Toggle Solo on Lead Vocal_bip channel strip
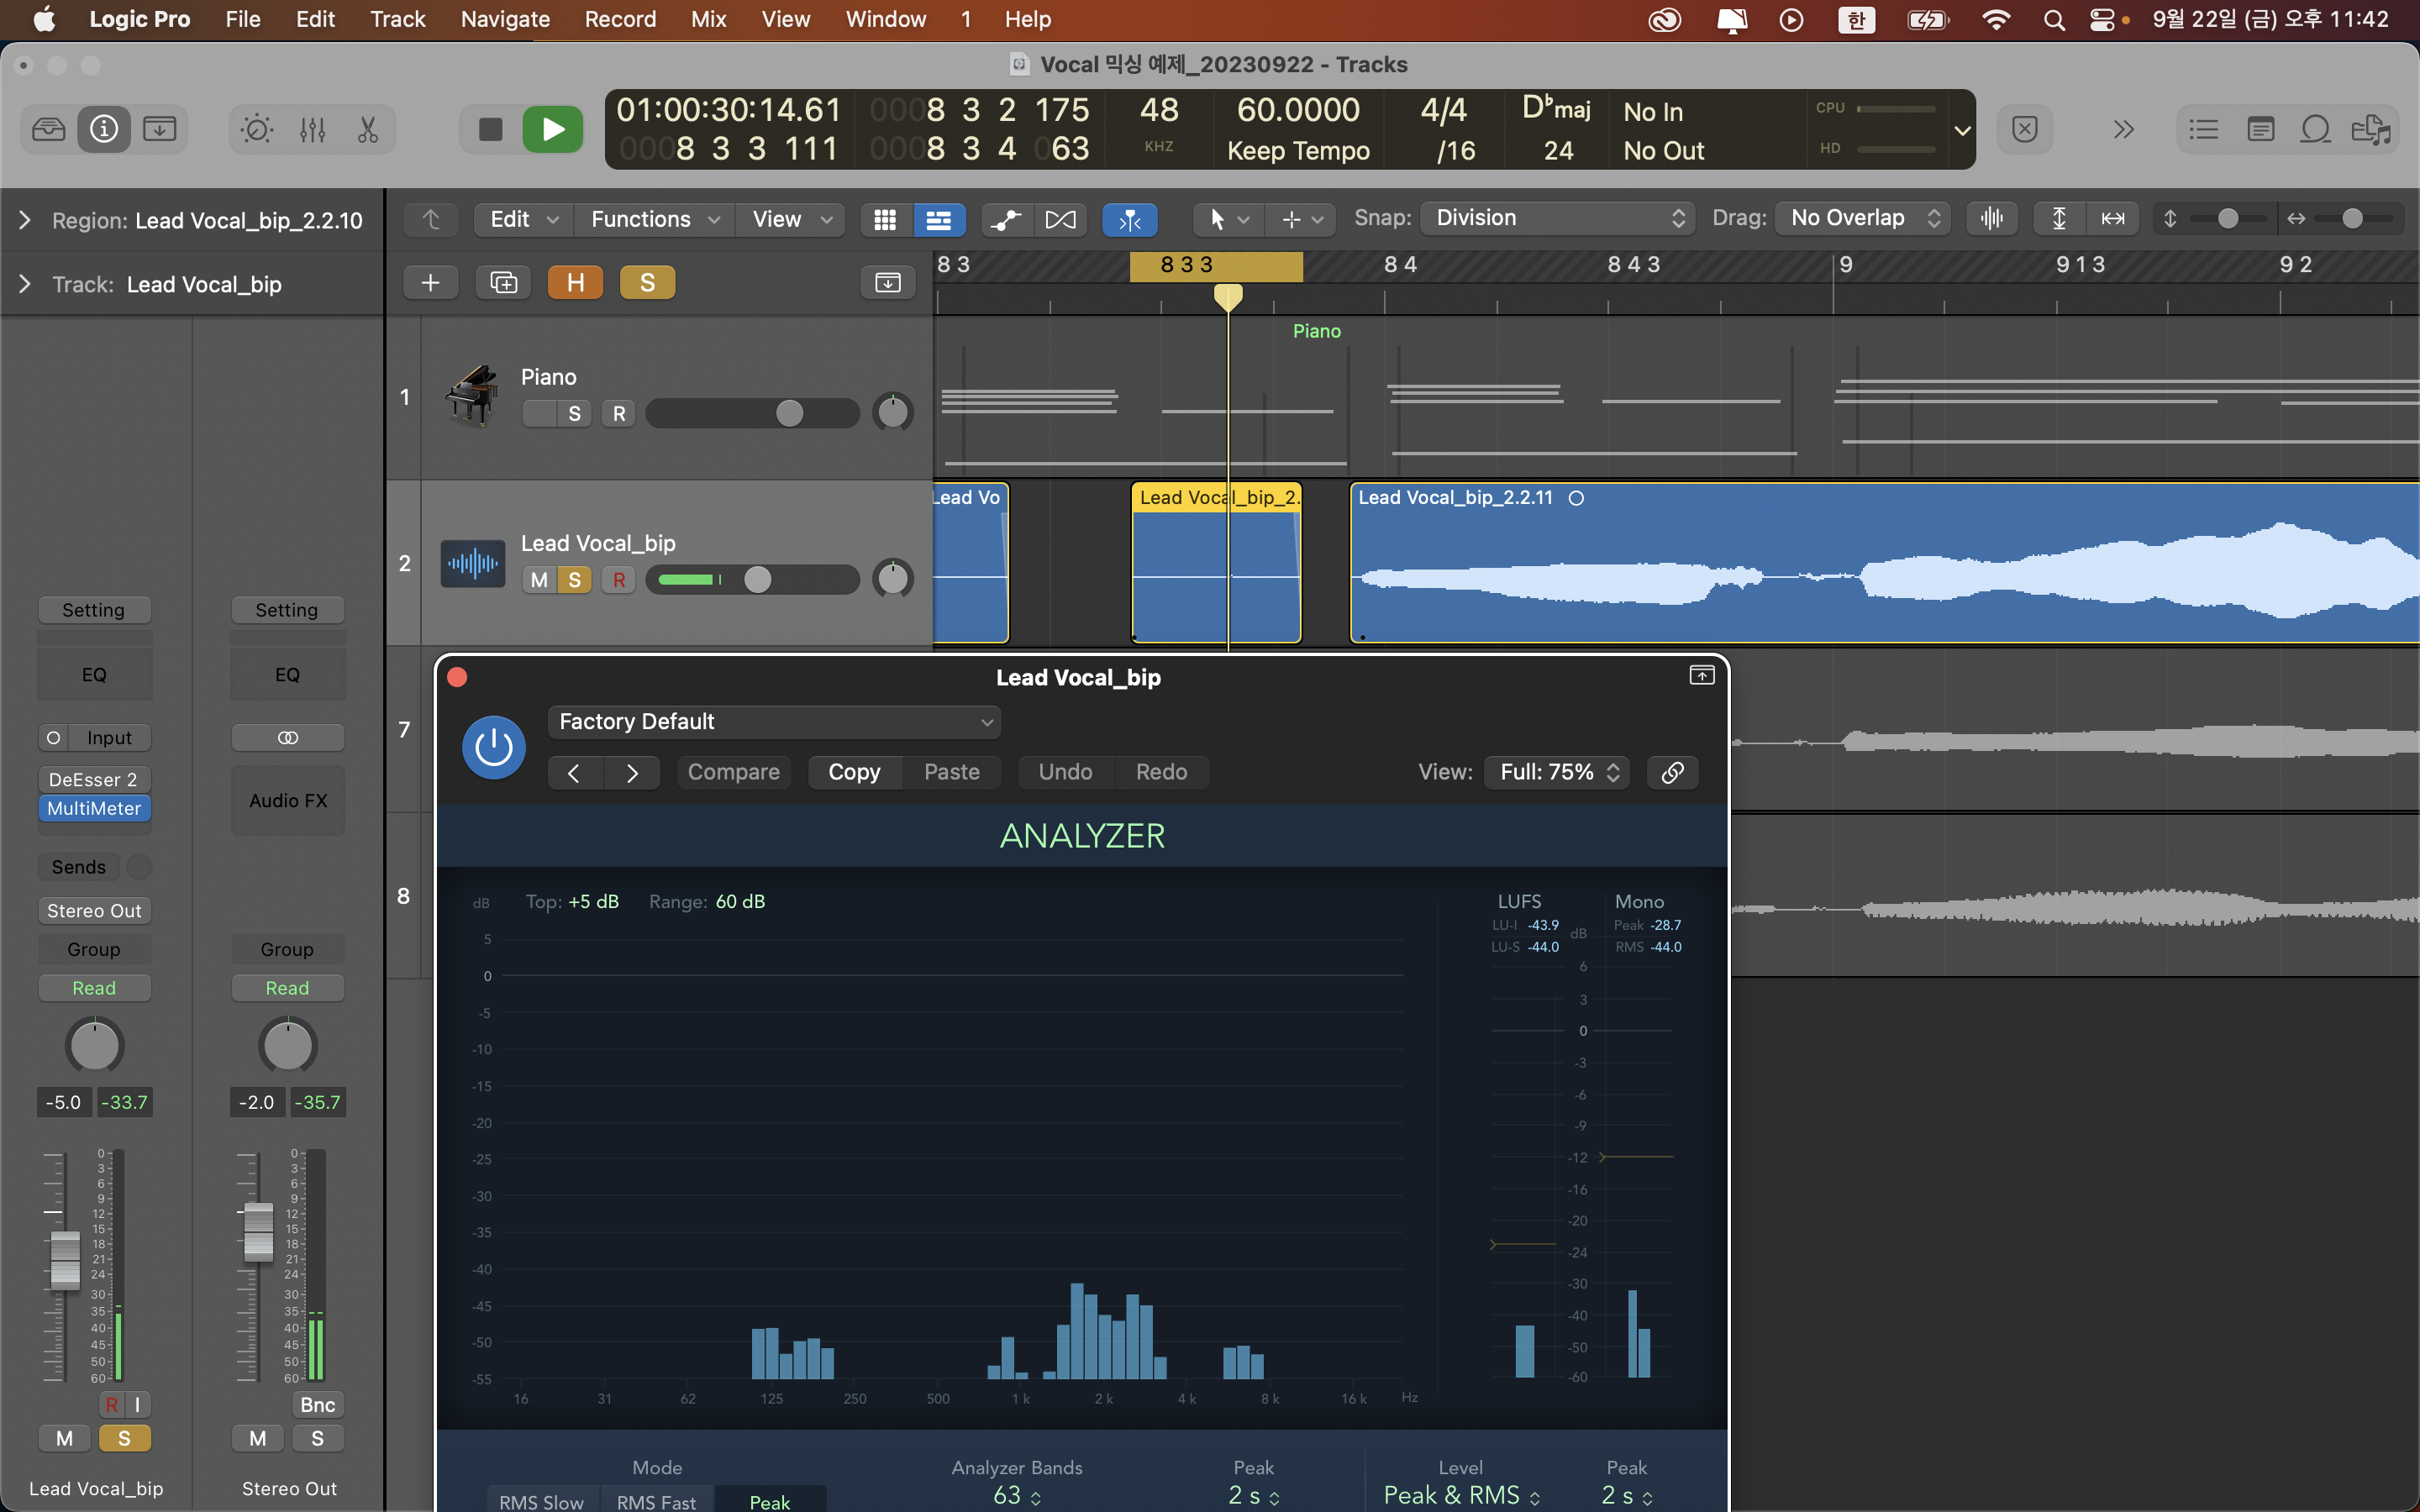The height and width of the screenshot is (1512, 2420). coord(124,1438)
